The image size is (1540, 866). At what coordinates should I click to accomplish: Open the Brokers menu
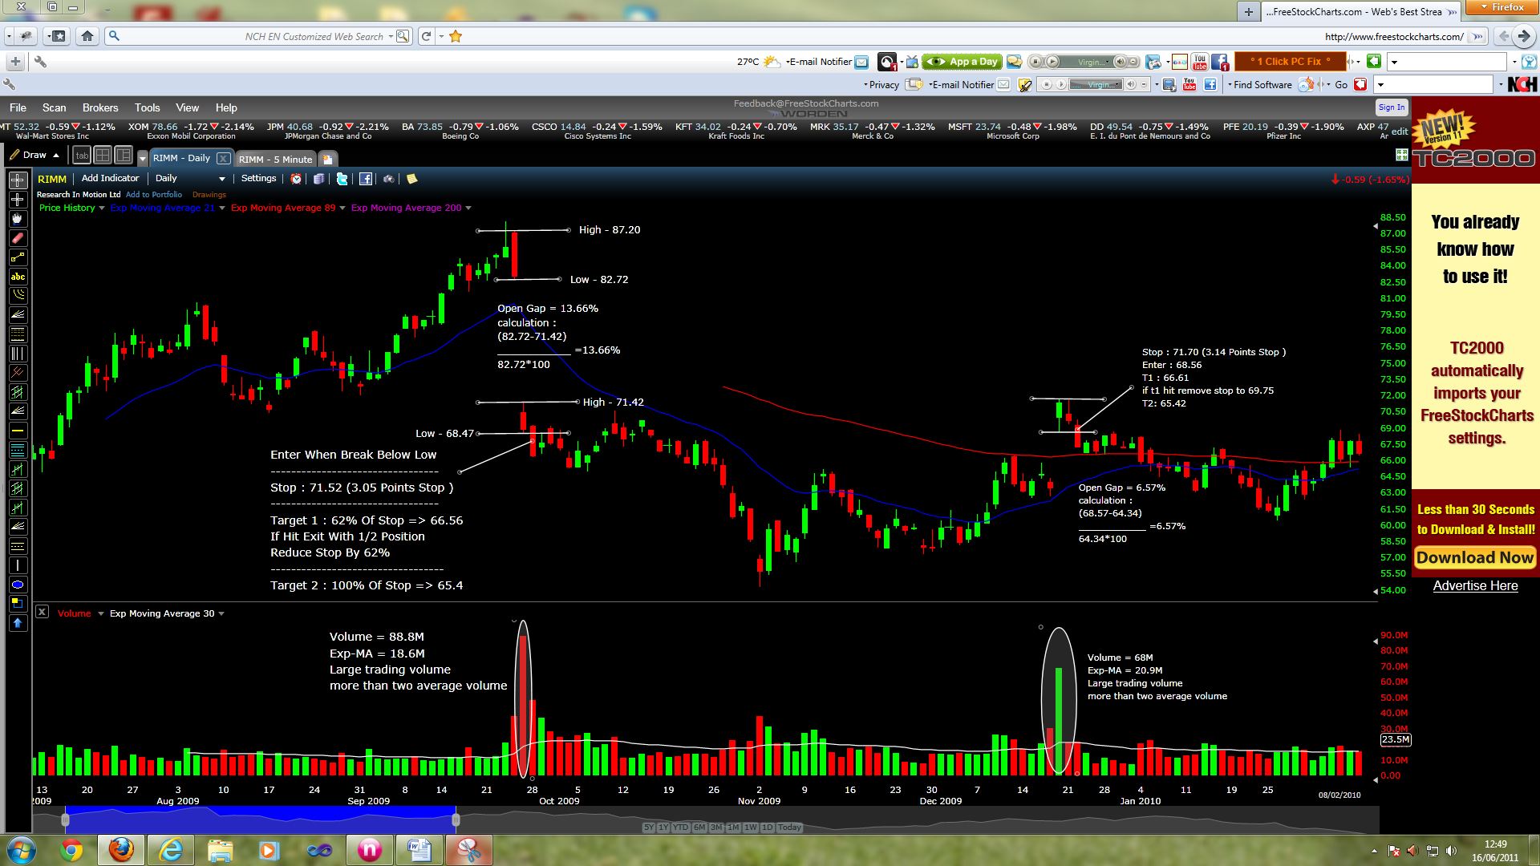click(x=100, y=107)
